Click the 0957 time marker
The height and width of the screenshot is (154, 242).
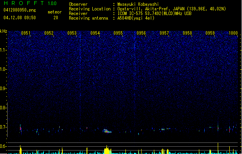pyautogui.click(x=164, y=33)
